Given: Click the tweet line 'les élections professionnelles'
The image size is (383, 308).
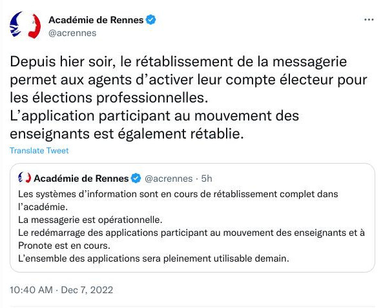Looking at the screenshot, I should [109, 98].
